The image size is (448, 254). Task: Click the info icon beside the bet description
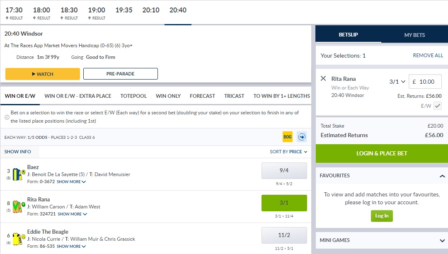(x=7, y=117)
